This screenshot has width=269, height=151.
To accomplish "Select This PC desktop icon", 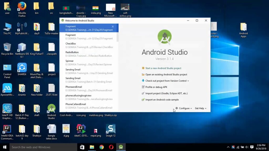I will (7, 29).
